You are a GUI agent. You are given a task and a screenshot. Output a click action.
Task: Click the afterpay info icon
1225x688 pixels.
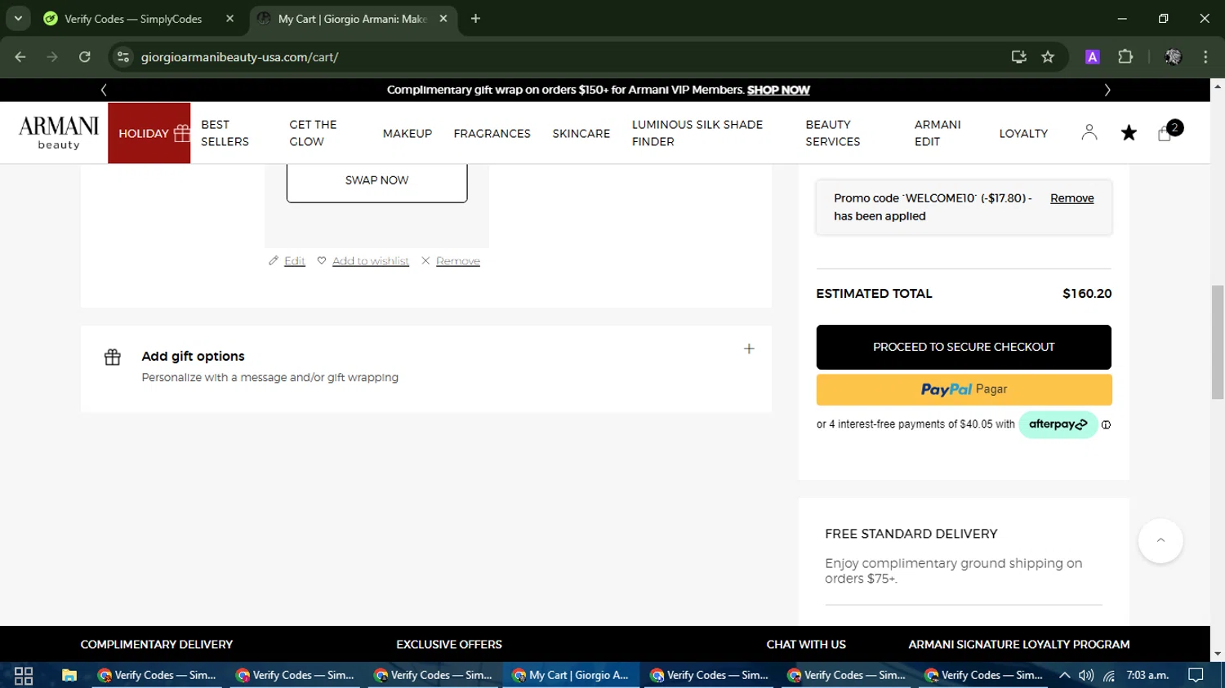[x=1106, y=424]
